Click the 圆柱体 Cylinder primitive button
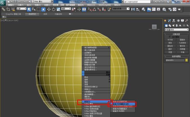 [170, 46]
